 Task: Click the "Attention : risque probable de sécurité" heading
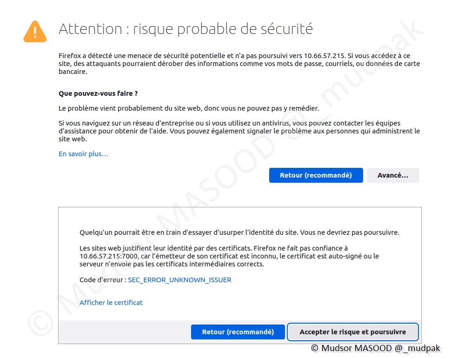[x=185, y=29]
